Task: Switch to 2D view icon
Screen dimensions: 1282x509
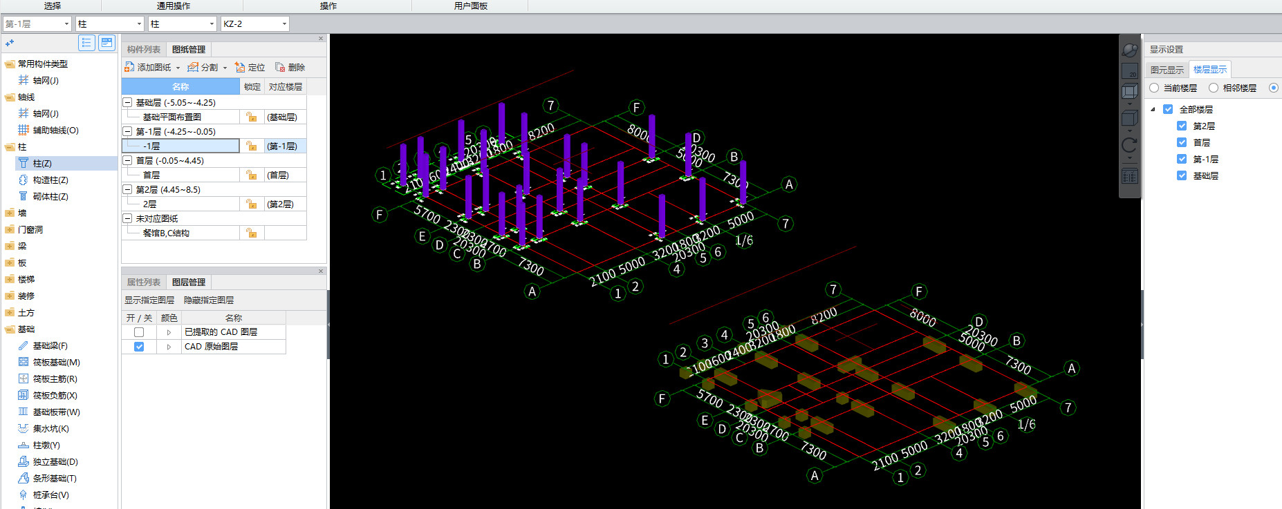Action: tap(1129, 70)
